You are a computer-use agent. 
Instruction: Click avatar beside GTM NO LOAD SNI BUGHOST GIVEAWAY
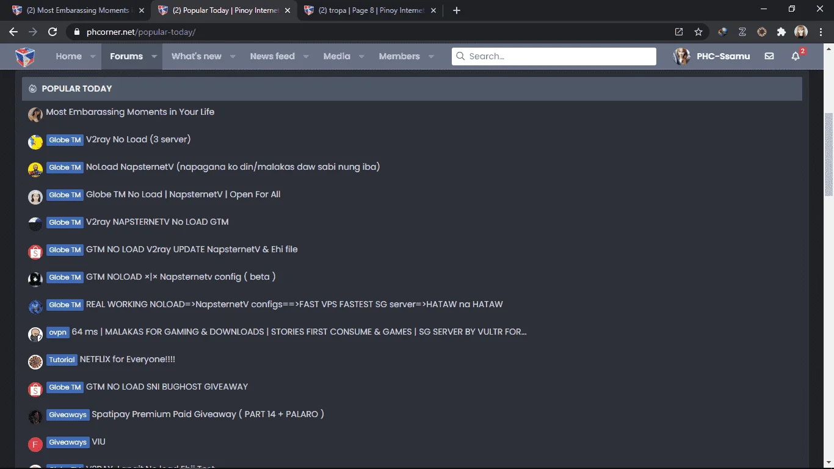pyautogui.click(x=35, y=389)
